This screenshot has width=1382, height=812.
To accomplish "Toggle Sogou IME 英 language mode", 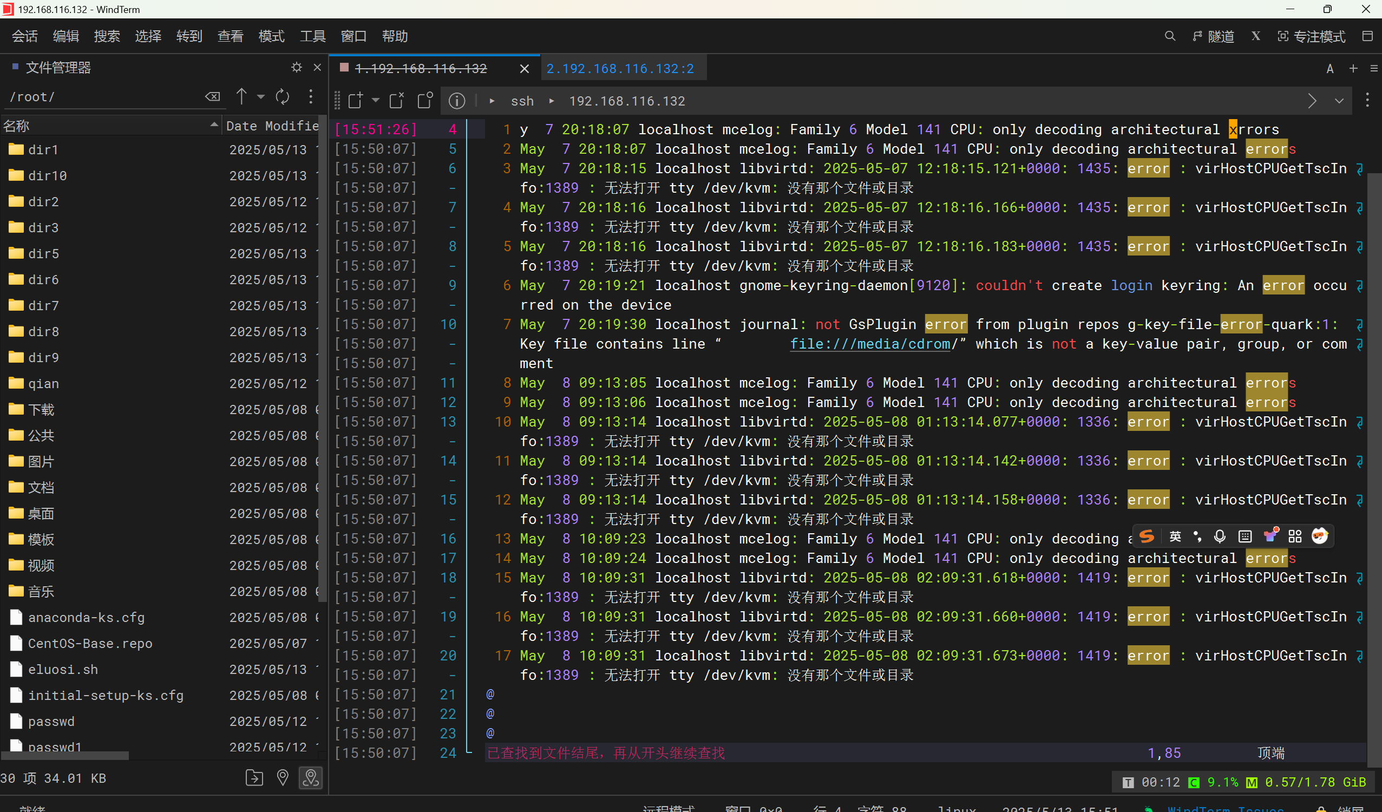I will coord(1175,536).
